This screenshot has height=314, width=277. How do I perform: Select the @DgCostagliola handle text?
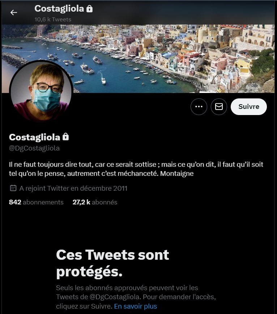click(x=34, y=148)
